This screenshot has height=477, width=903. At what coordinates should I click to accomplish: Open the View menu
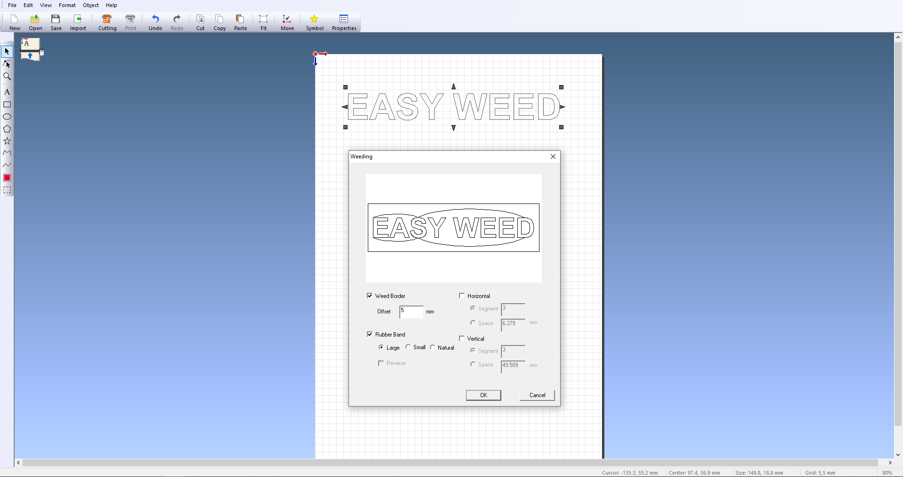[x=46, y=5]
